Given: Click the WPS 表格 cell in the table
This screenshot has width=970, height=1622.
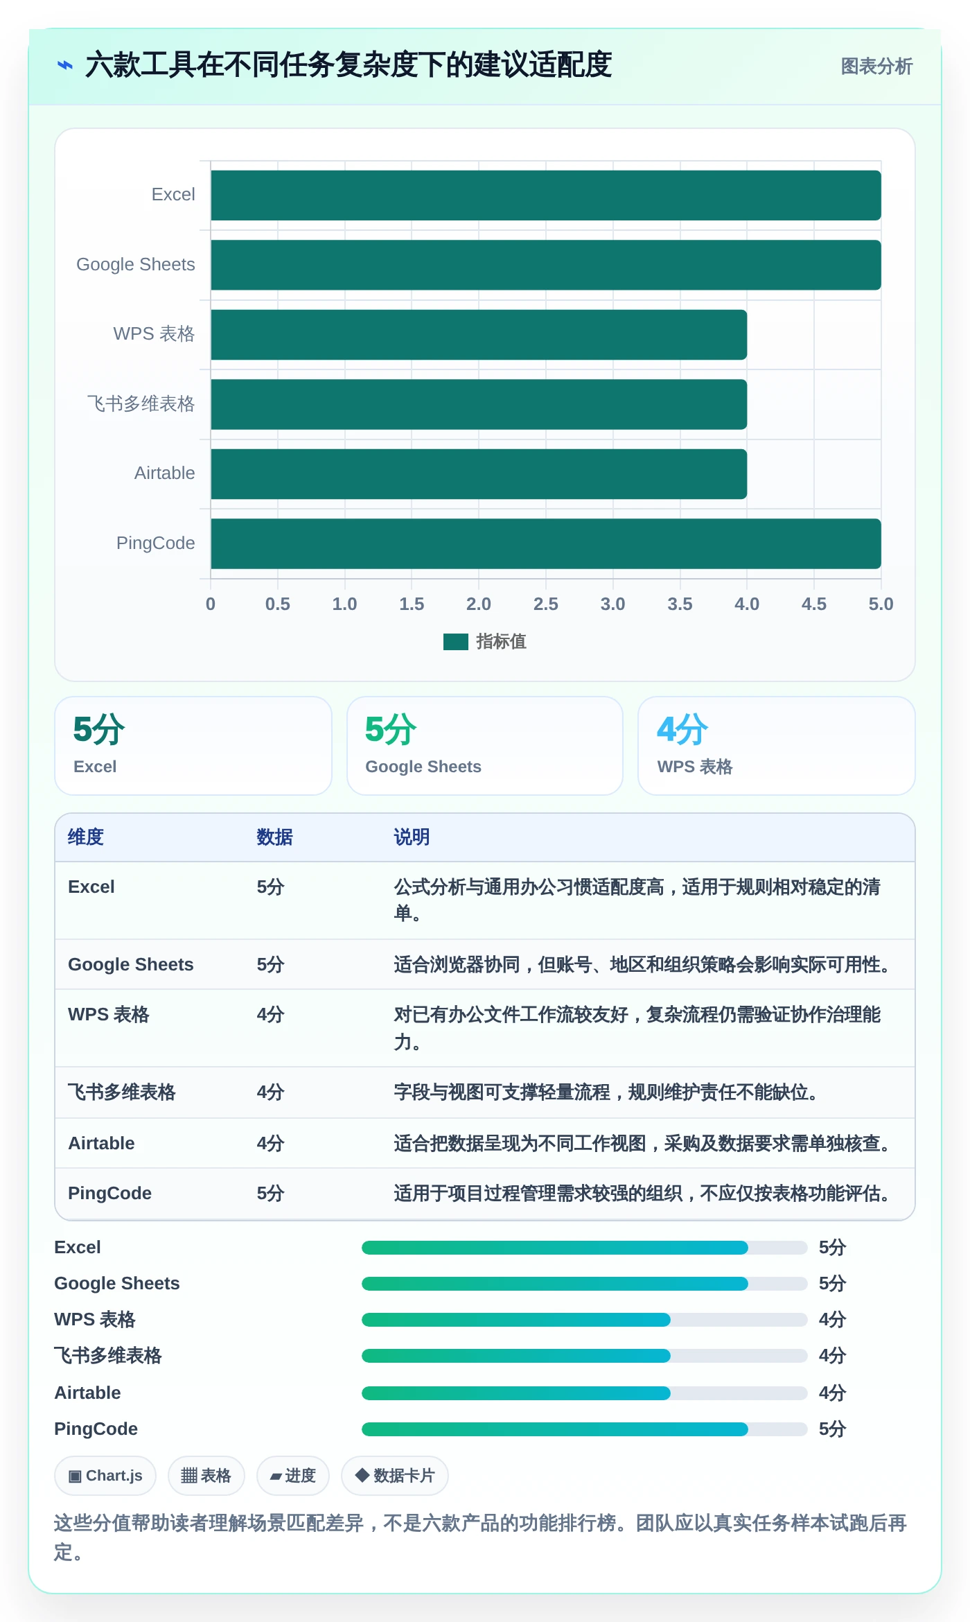Looking at the screenshot, I should [109, 1015].
